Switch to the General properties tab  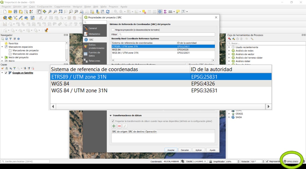95,28
